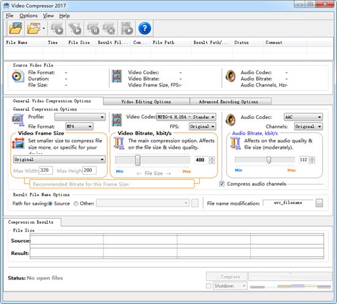Click Video Frame Size resize icon
This screenshot has width=337, height=304.
point(18,143)
